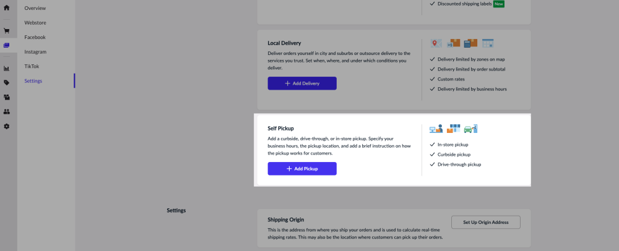Image resolution: width=619 pixels, height=251 pixels.
Task: Click the calculator custom rates icon
Action: pos(470,43)
